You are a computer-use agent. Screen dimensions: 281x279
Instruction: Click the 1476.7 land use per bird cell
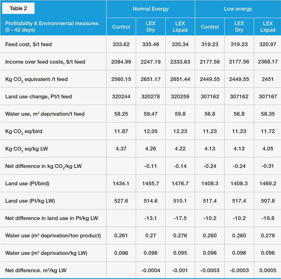tap(180, 184)
